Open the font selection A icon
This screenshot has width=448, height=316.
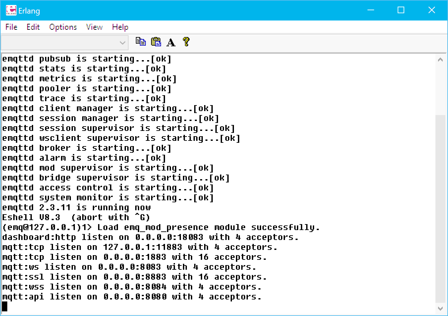(x=171, y=42)
